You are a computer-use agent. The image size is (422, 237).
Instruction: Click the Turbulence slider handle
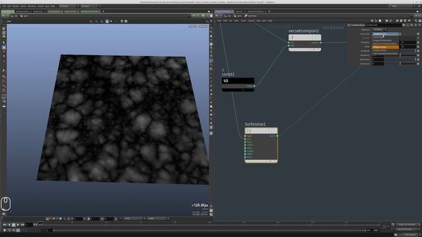(x=400, y=64)
